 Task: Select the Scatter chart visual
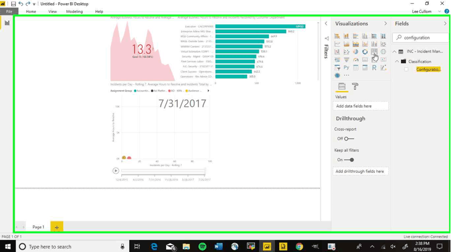pos(346,52)
